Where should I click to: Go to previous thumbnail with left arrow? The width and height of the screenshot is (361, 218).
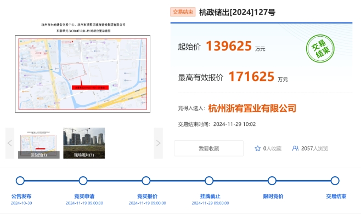(x=10, y=143)
